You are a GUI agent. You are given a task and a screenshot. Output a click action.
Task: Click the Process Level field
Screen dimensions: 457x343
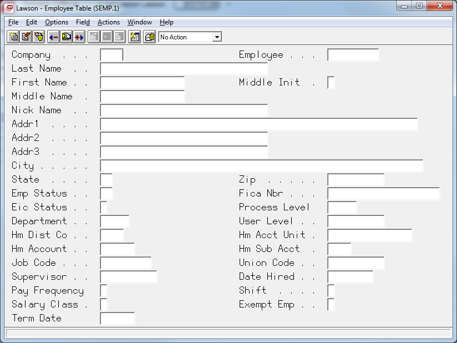click(342, 208)
